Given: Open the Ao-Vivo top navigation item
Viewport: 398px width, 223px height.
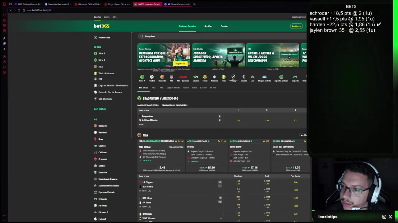Looking at the screenshot, I should coord(208,26).
